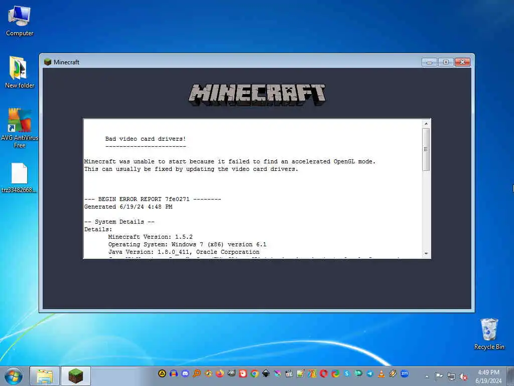Click "Operating System: Windows 7" line
The height and width of the screenshot is (386, 514).
pyautogui.click(x=187, y=245)
